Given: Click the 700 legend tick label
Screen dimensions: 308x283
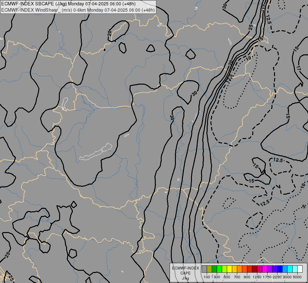Looking at the screenshot, I should tap(237, 277).
